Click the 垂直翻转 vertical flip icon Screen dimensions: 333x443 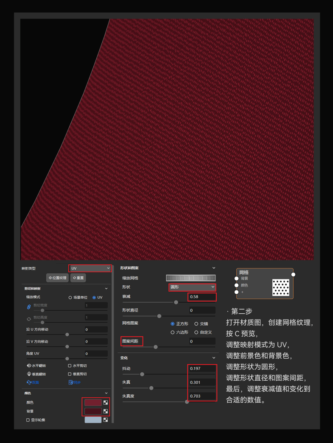click(x=29, y=374)
